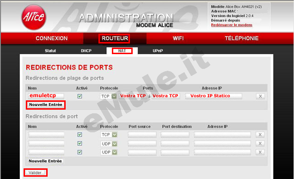Click Port destination field in first UDP row
This screenshot has width=294, height=179.
pyautogui.click(x=175, y=143)
